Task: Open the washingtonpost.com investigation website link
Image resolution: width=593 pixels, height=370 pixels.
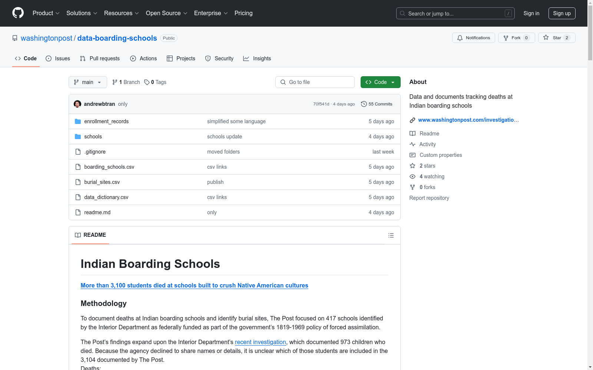Action: click(468, 120)
